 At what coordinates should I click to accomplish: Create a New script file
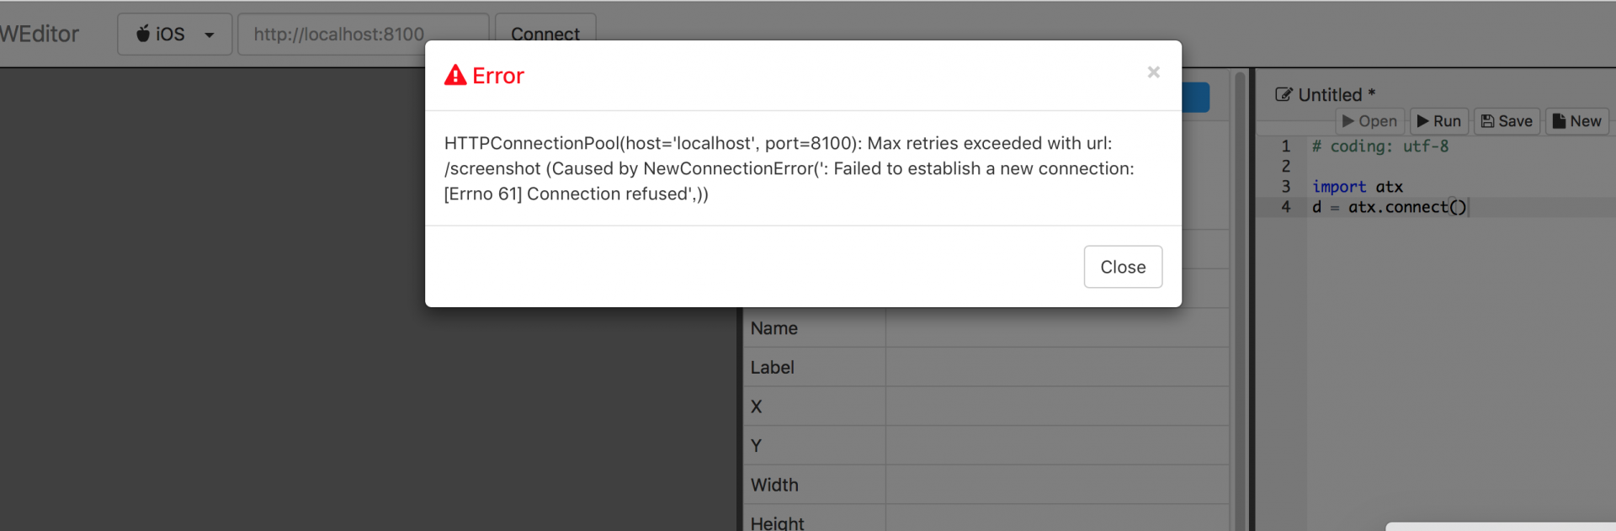click(1577, 121)
